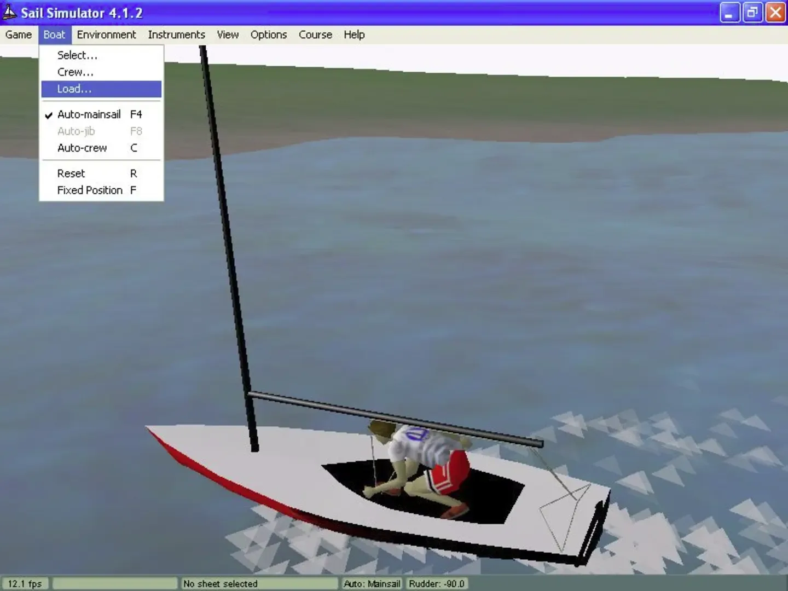Close the Sail Simulator window
This screenshot has width=788, height=591.
(x=775, y=13)
